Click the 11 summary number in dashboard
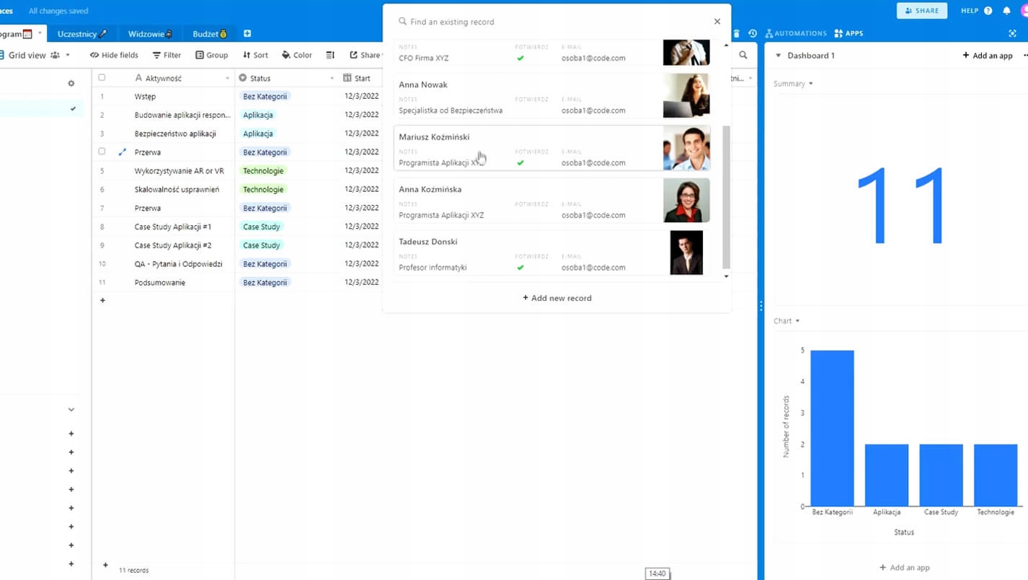Screen dimensions: 1028x580 pyautogui.click(x=901, y=206)
